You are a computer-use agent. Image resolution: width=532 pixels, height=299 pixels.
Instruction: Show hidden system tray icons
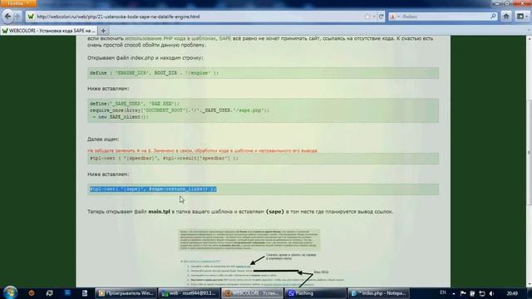click(454, 293)
